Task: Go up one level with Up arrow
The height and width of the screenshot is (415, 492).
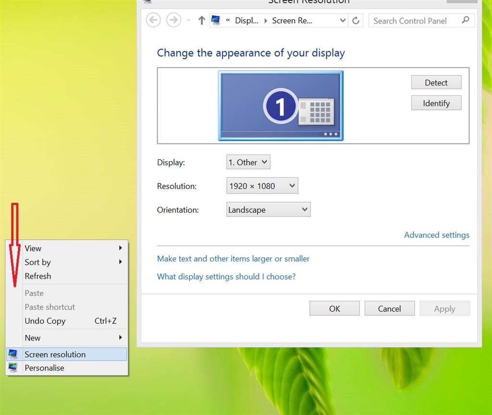Action: tap(202, 21)
